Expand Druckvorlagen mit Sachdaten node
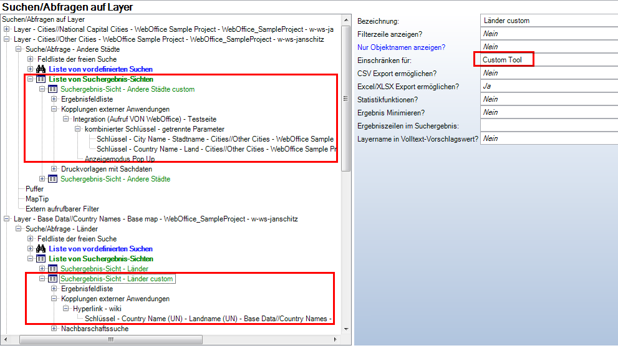 pos(54,169)
